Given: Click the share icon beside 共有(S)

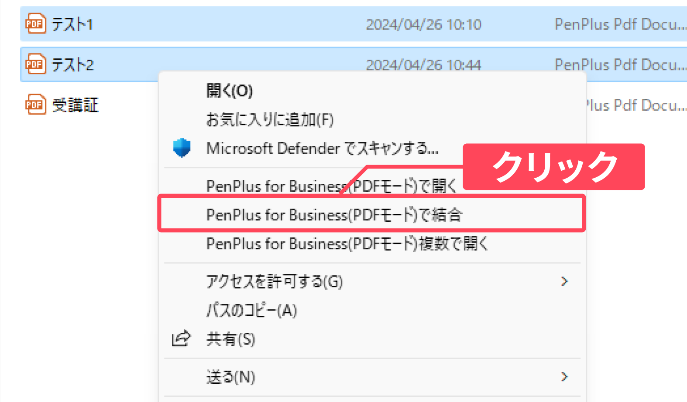Looking at the screenshot, I should point(181,338).
